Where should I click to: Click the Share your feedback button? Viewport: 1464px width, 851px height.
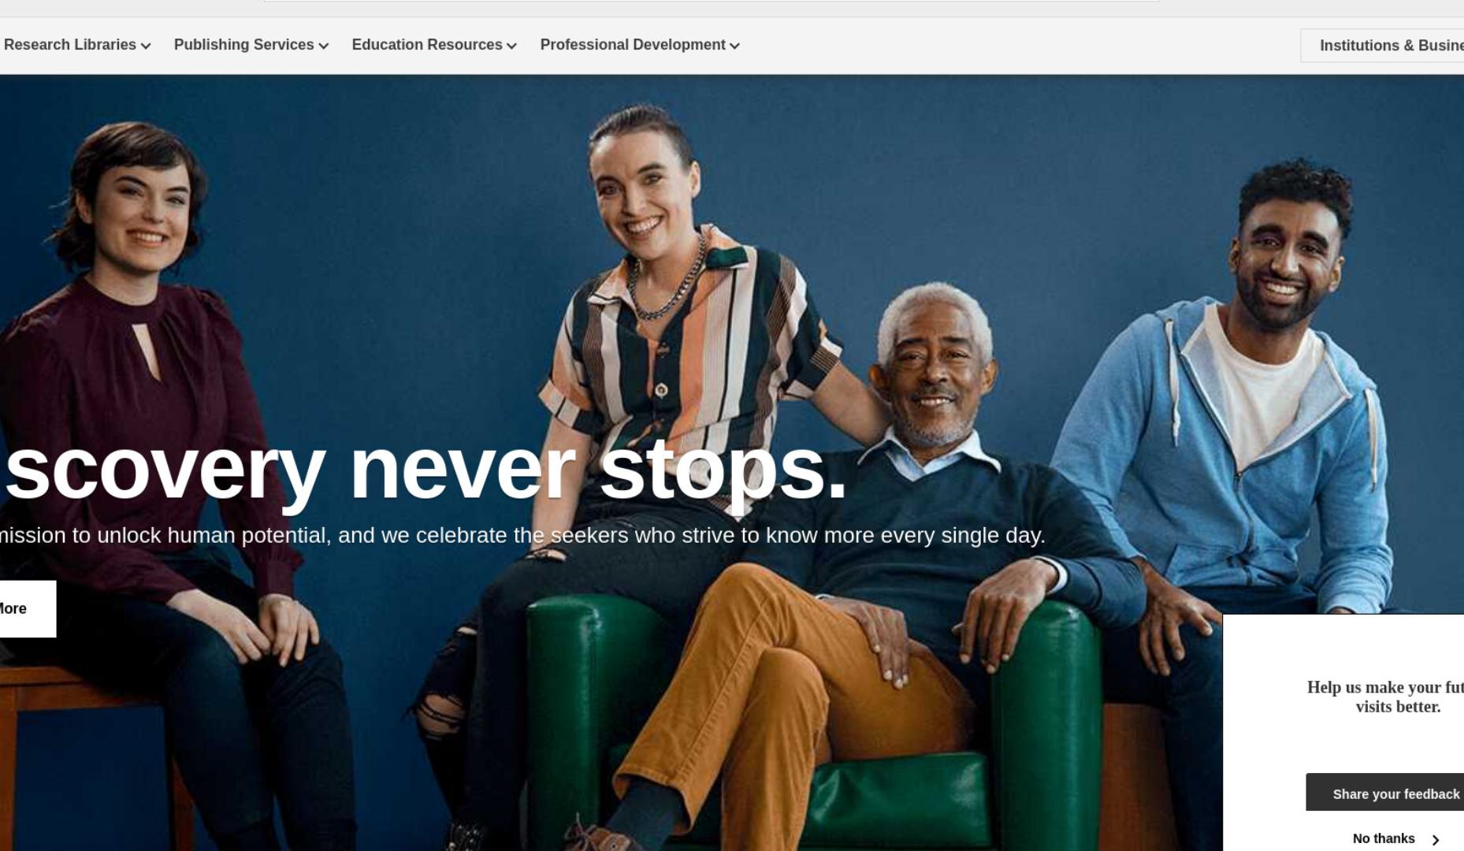[x=1385, y=793]
